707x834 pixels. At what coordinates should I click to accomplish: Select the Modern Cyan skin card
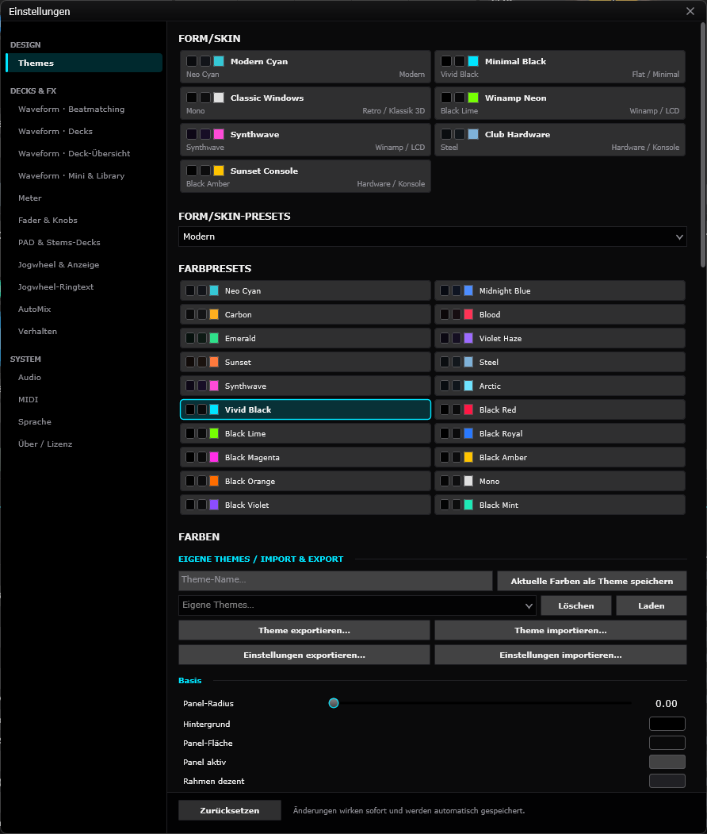(305, 67)
